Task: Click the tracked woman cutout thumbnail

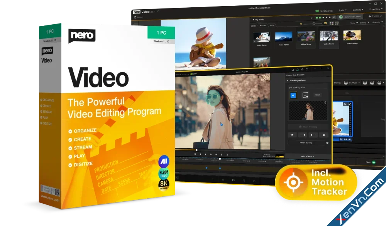Action: tap(308, 111)
